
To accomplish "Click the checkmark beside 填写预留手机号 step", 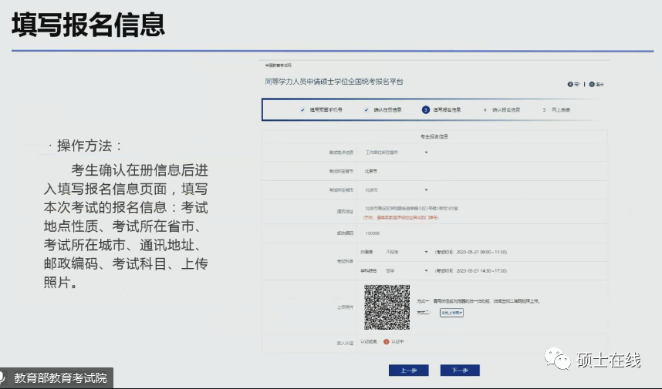I will [302, 110].
